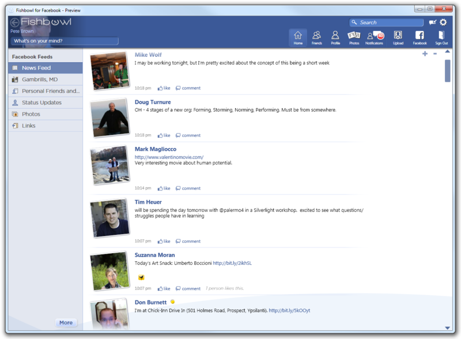Viewport: 461px width, 339px height.
Task: Comment on Suzanna Moran's post
Action: pyautogui.click(x=188, y=288)
